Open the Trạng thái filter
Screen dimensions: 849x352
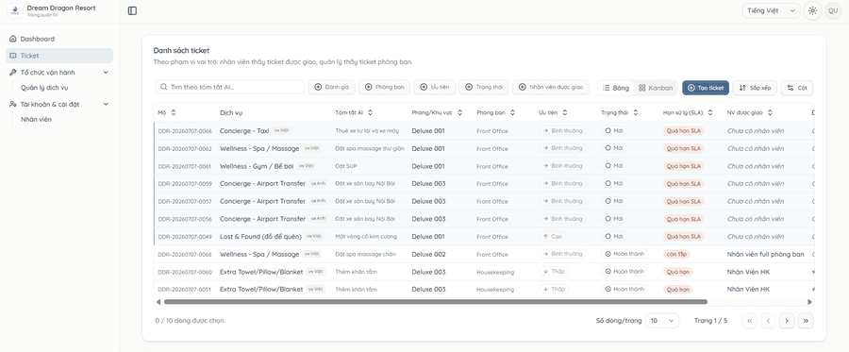(x=484, y=87)
